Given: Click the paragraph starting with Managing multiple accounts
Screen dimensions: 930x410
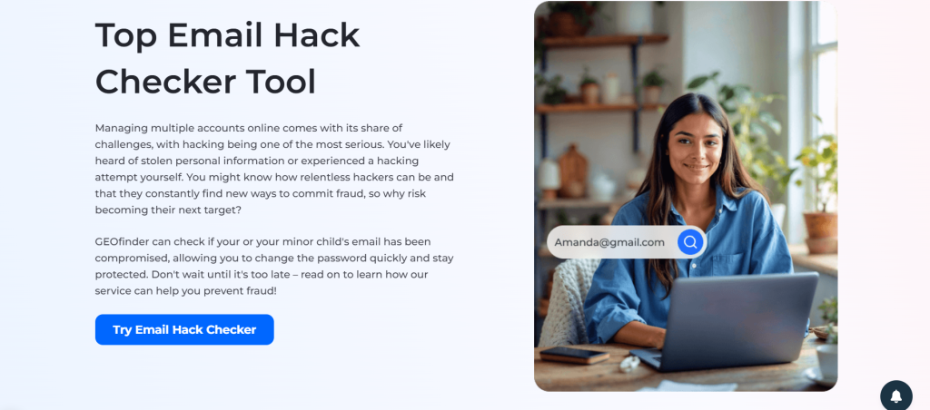Looking at the screenshot, I should tap(274, 169).
